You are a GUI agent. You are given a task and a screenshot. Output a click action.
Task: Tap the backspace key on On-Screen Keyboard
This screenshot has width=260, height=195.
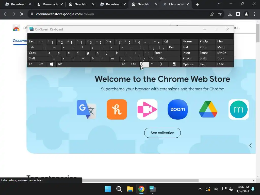(171, 41)
